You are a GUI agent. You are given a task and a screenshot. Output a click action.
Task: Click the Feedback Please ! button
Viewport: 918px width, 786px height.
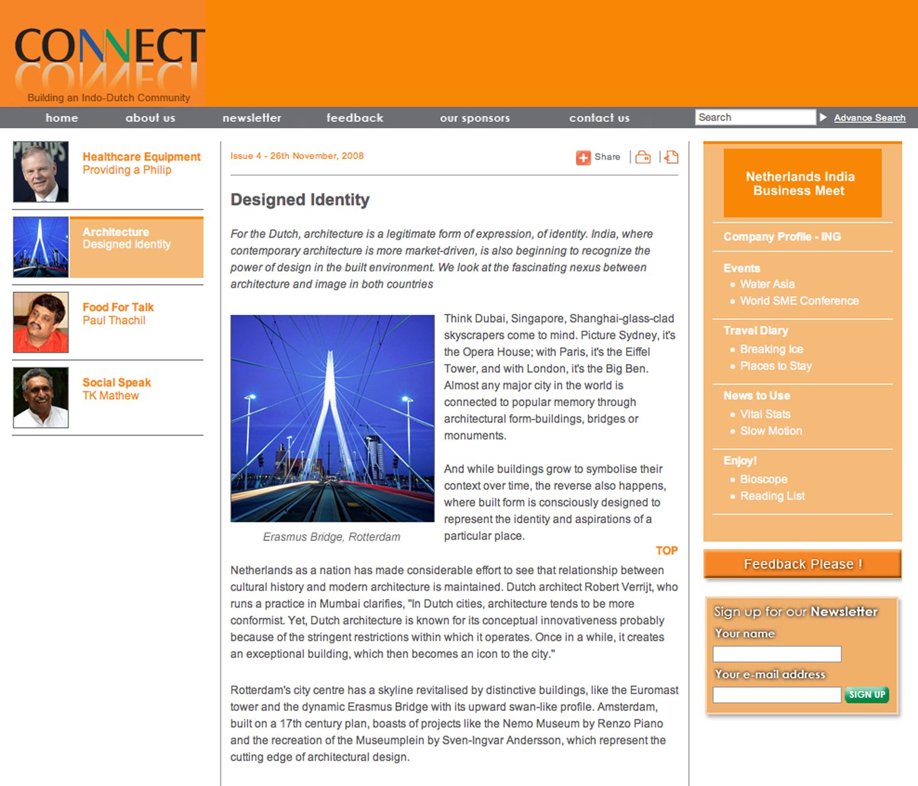pyautogui.click(x=802, y=564)
